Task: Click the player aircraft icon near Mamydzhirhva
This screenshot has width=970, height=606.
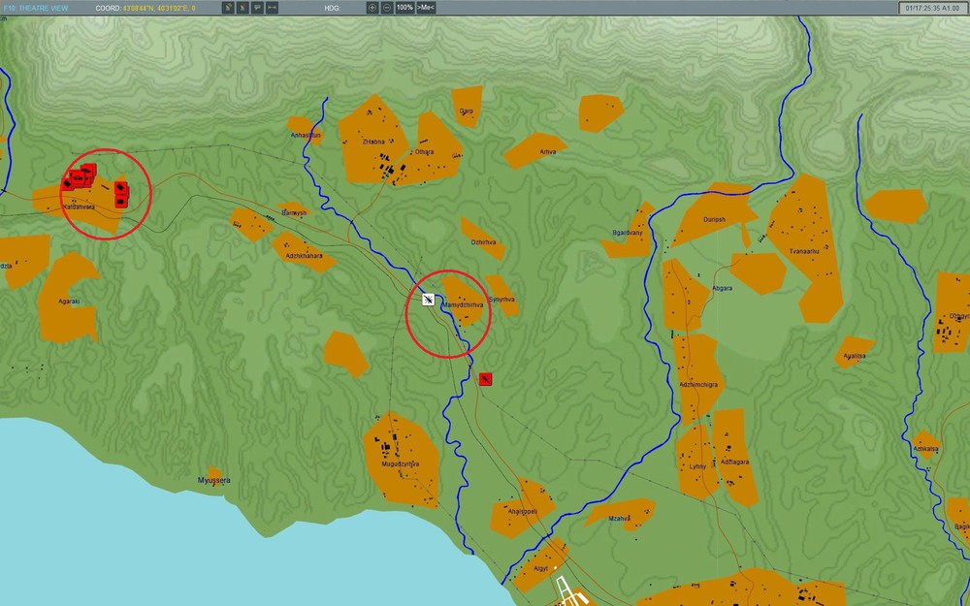Action: [x=428, y=300]
